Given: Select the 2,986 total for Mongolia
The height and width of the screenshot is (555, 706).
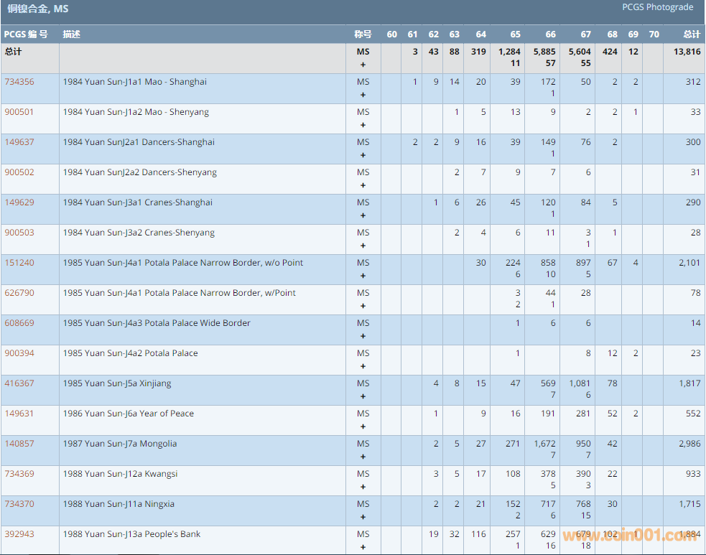Looking at the screenshot, I should (689, 444).
